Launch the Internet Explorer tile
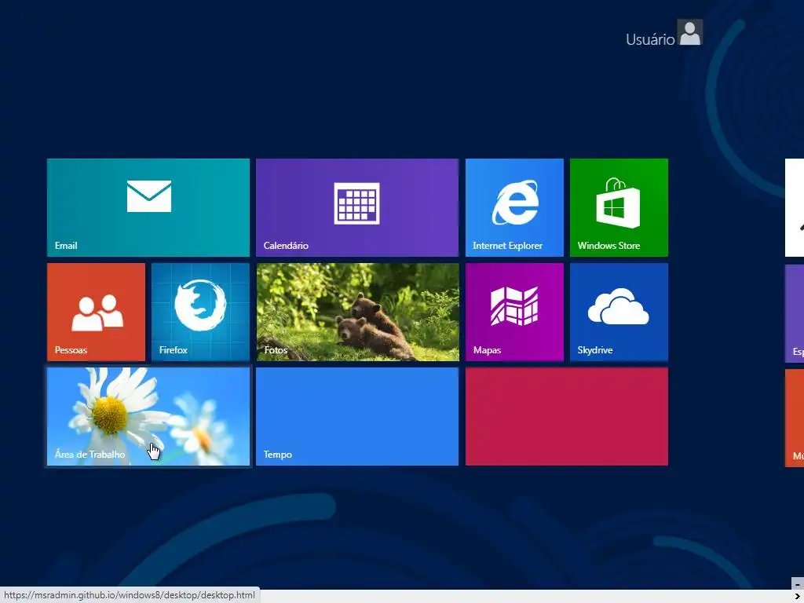Screen dimensions: 804x603 tap(514, 207)
